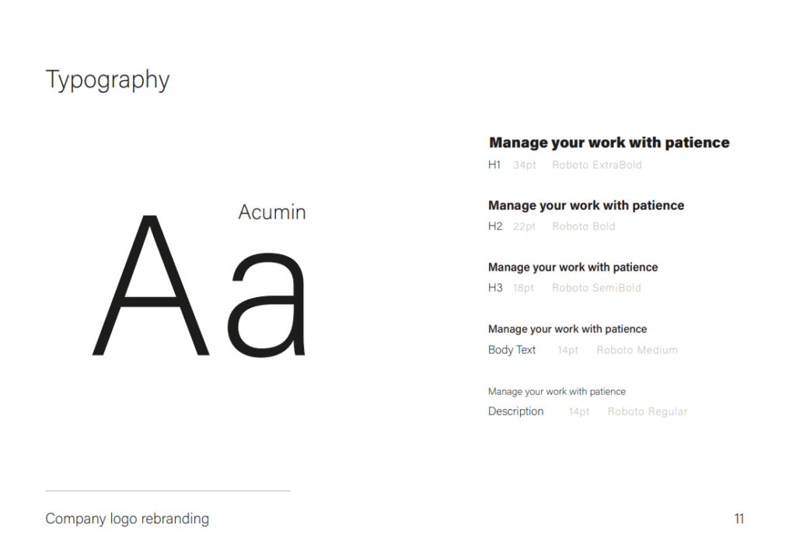Click the 18pt size label
The width and height of the screenshot is (796, 556).
523,288
